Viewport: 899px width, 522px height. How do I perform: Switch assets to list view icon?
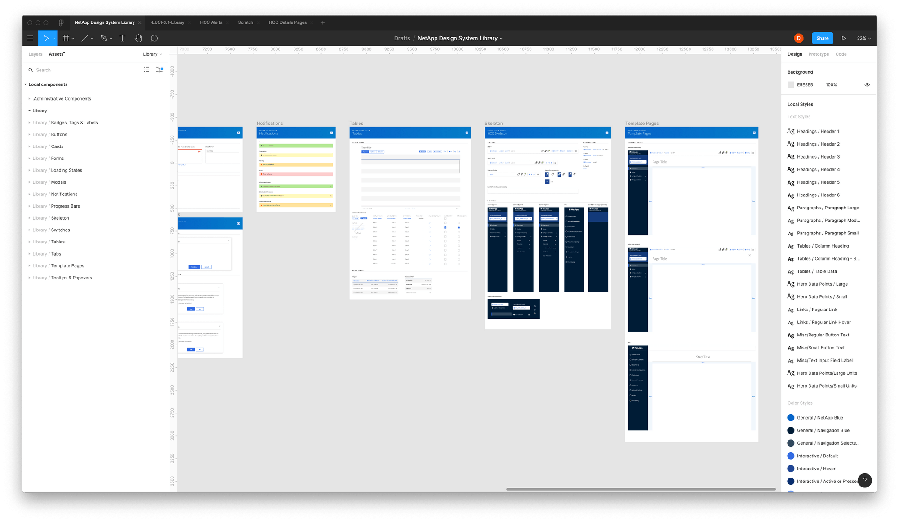tap(147, 70)
